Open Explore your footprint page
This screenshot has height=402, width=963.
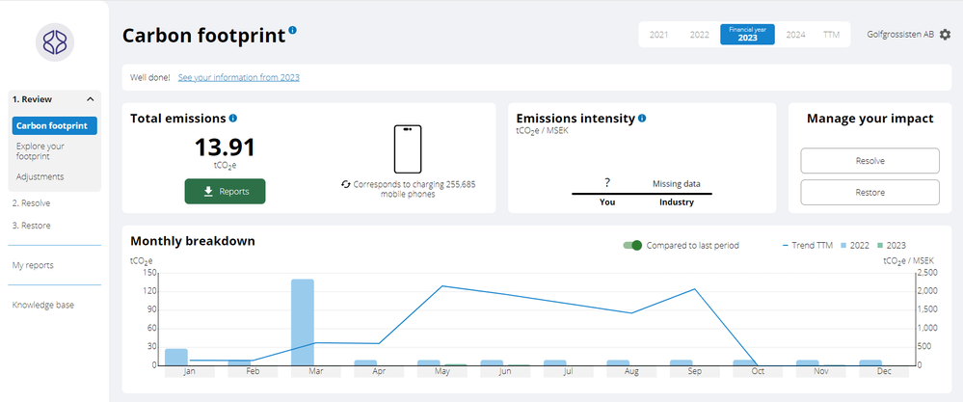(40, 150)
